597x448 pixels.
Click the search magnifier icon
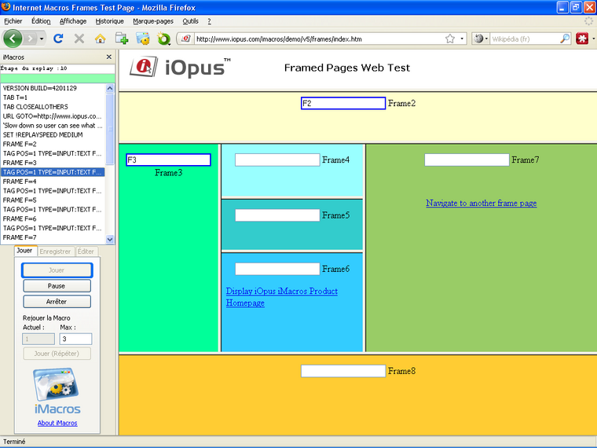565,39
